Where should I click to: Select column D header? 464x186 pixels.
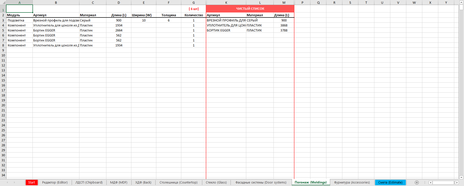(x=119, y=2)
